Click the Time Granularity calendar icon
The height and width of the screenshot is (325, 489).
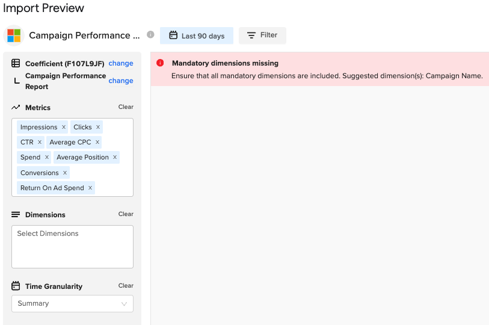click(16, 286)
